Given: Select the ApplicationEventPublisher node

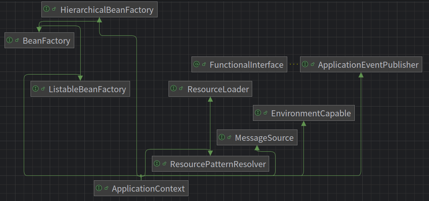Looking at the screenshot, I should click(x=361, y=64).
